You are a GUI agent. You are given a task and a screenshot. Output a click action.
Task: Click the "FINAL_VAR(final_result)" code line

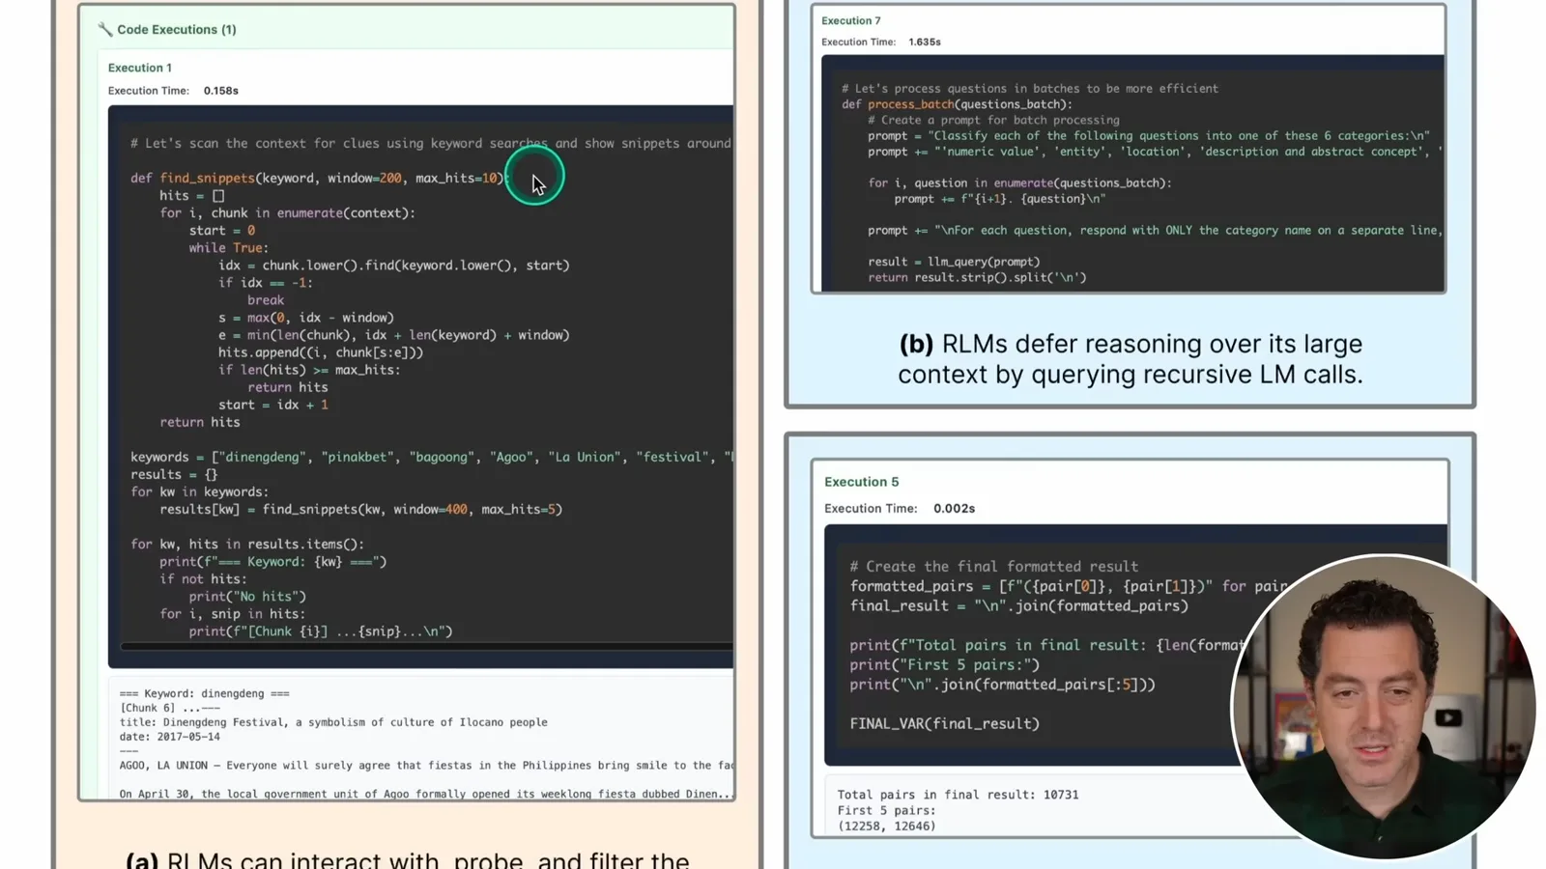945,723
